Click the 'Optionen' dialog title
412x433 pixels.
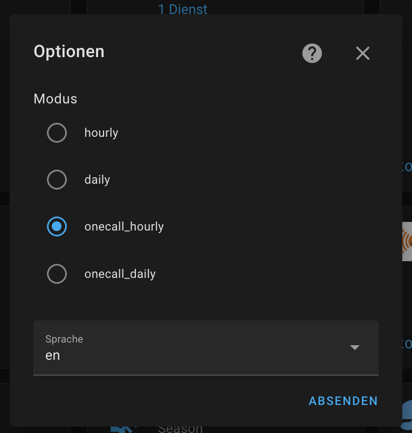(x=68, y=51)
